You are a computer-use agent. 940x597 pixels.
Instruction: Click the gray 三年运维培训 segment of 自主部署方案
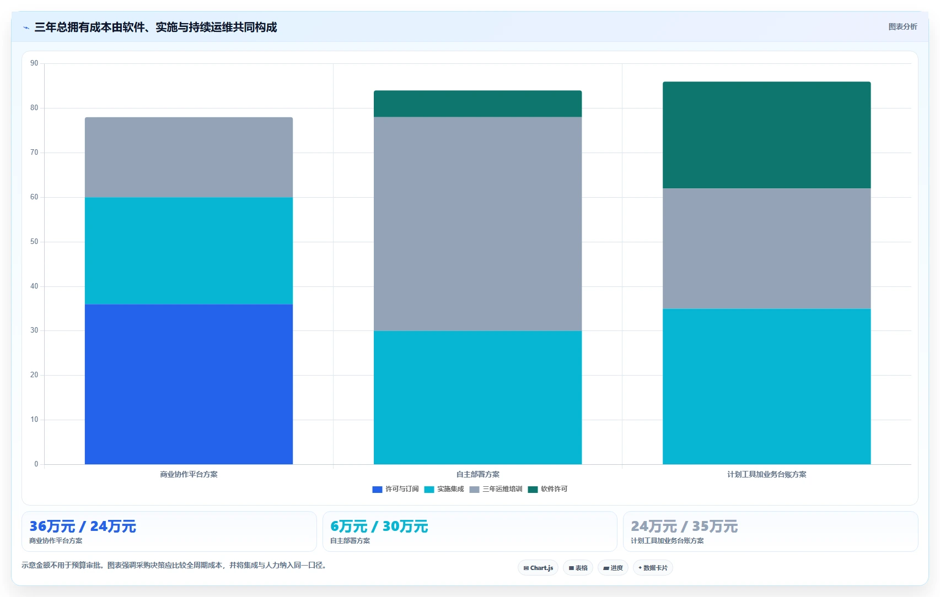point(477,224)
